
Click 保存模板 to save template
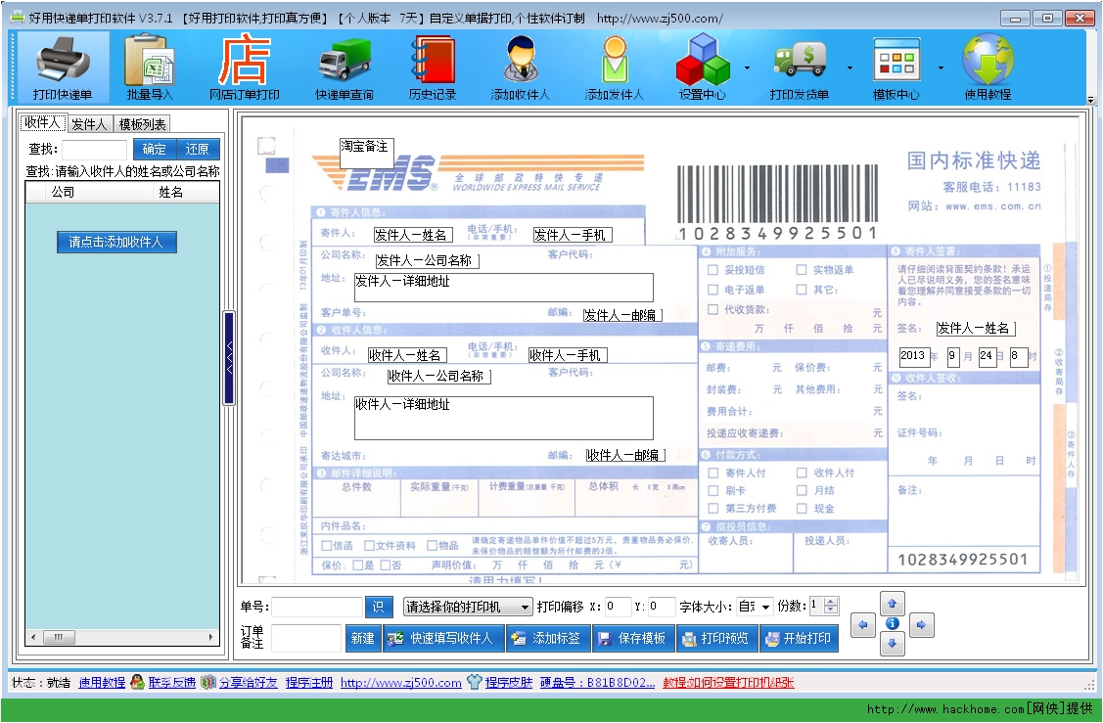click(x=633, y=638)
